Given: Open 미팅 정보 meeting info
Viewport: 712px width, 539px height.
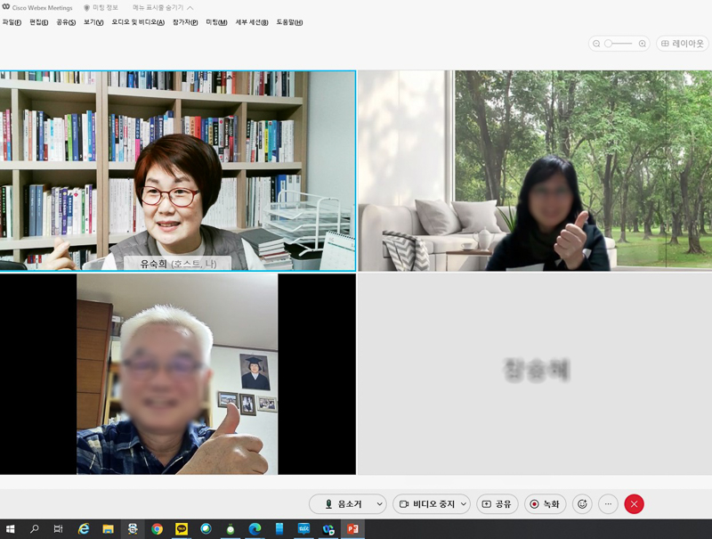Looking at the screenshot, I should tap(101, 8).
